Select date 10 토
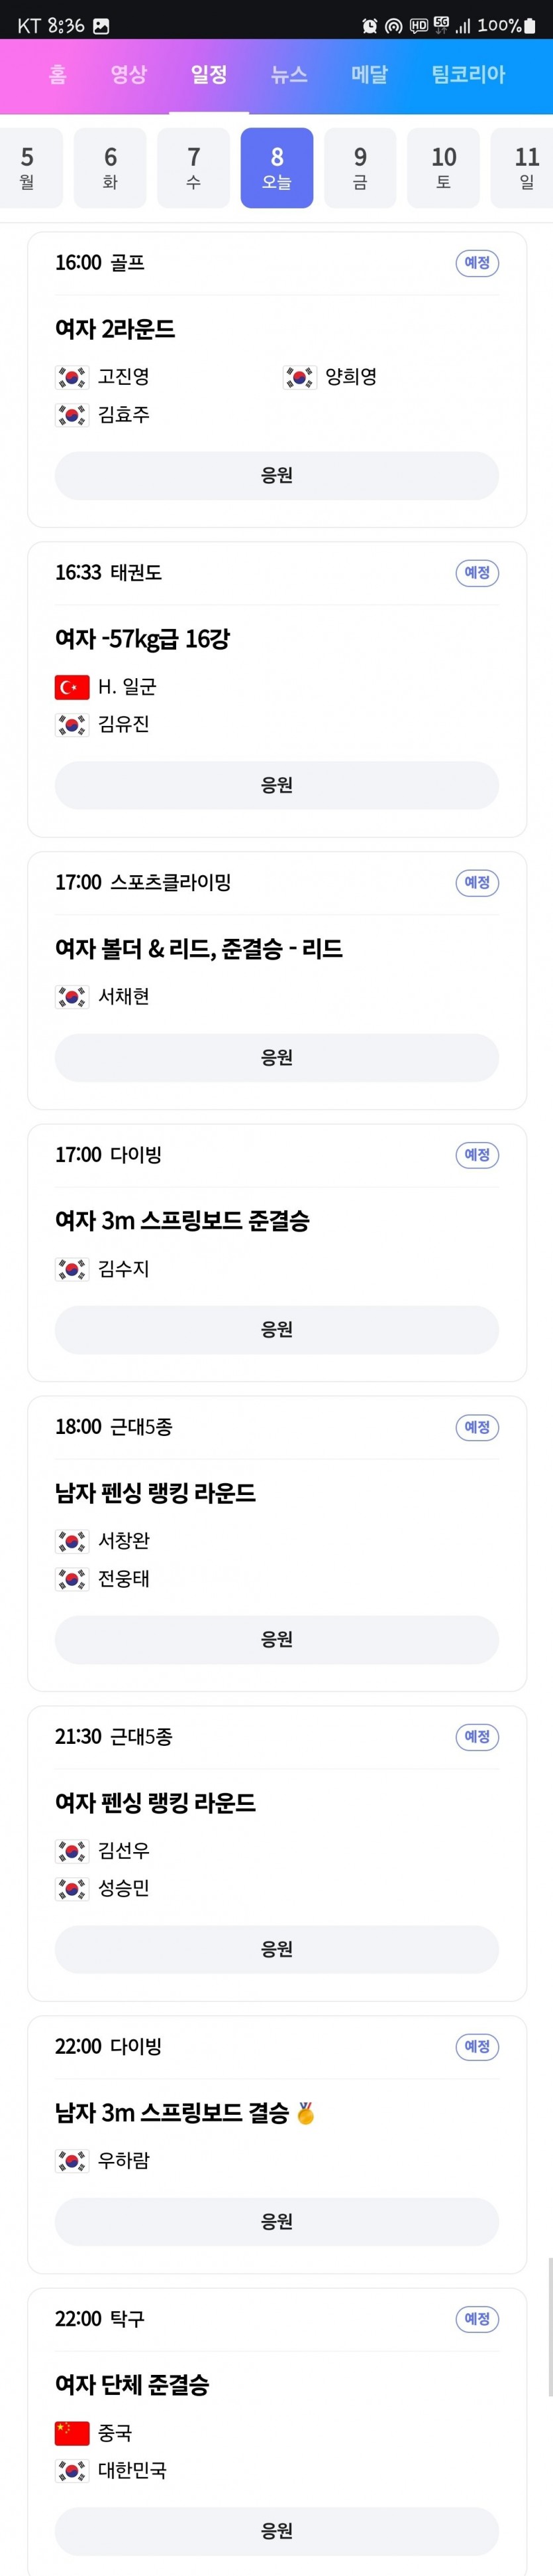Image resolution: width=553 pixels, height=2576 pixels. tap(443, 168)
